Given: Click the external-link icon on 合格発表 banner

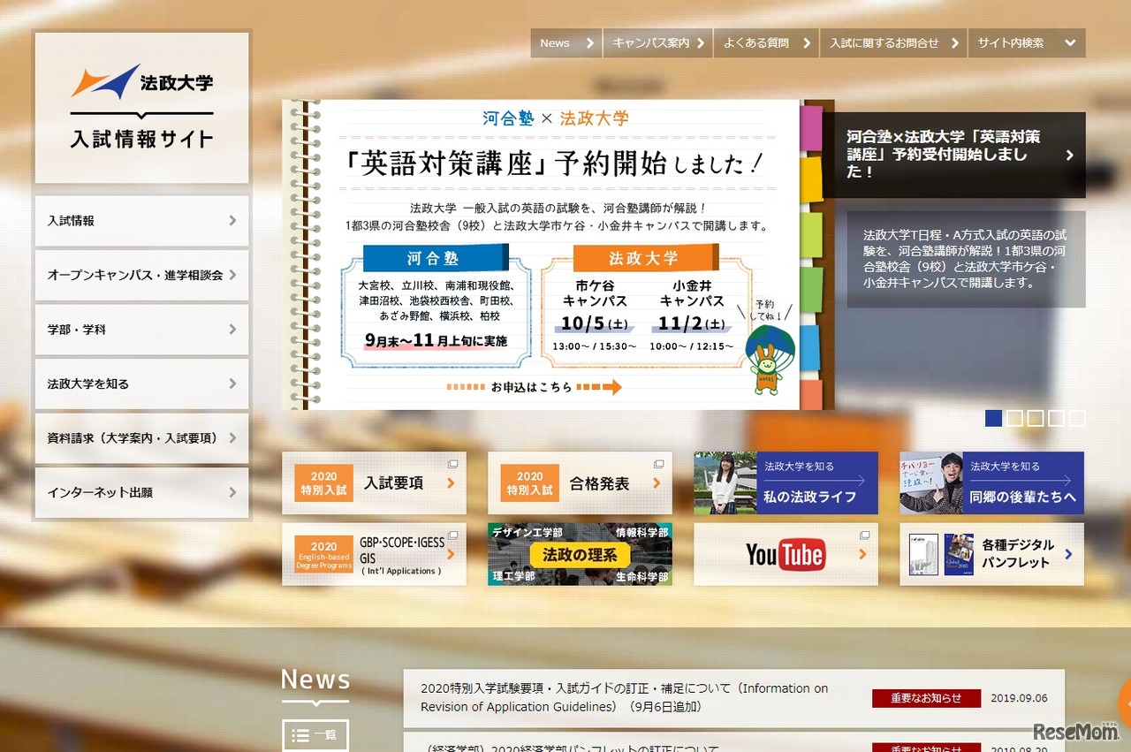Looking at the screenshot, I should click(658, 463).
